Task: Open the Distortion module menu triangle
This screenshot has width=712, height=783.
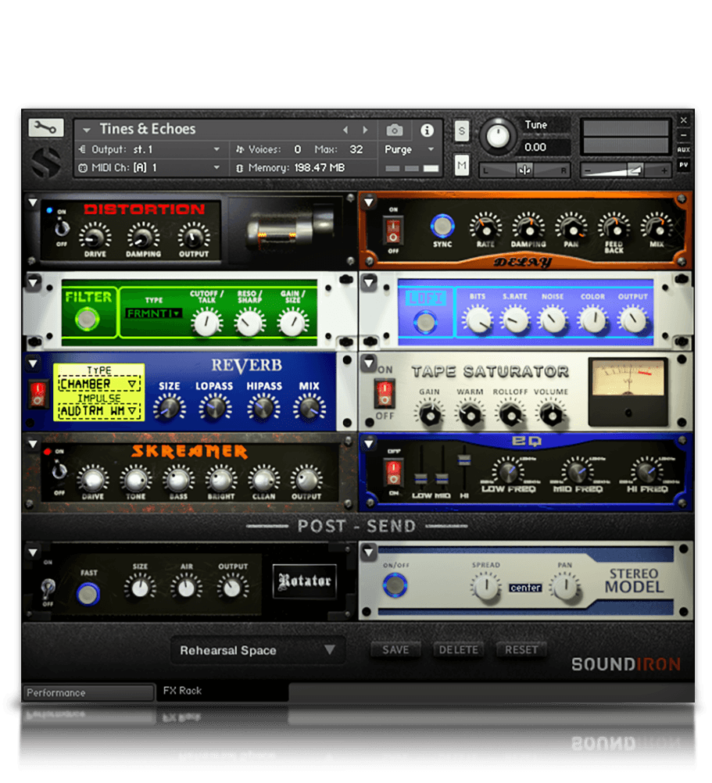Action: (x=33, y=202)
